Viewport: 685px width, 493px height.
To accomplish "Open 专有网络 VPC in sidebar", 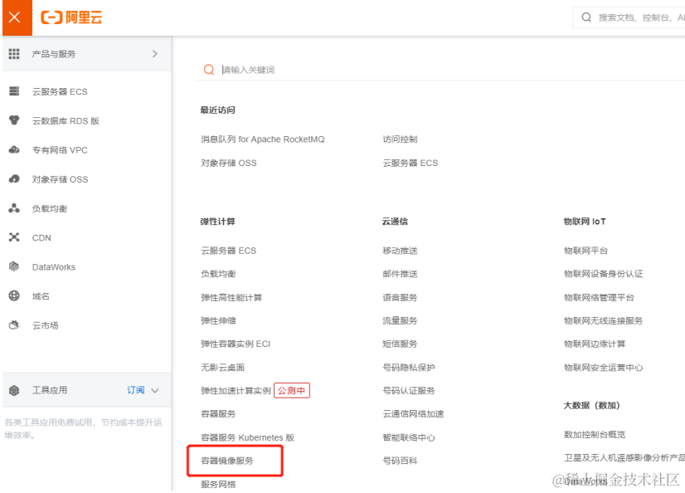I will (60, 150).
